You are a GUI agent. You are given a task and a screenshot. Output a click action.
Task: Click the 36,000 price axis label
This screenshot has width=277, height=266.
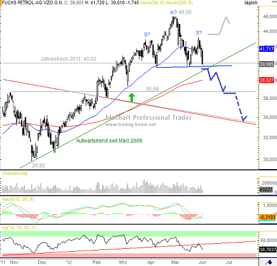(270, 98)
